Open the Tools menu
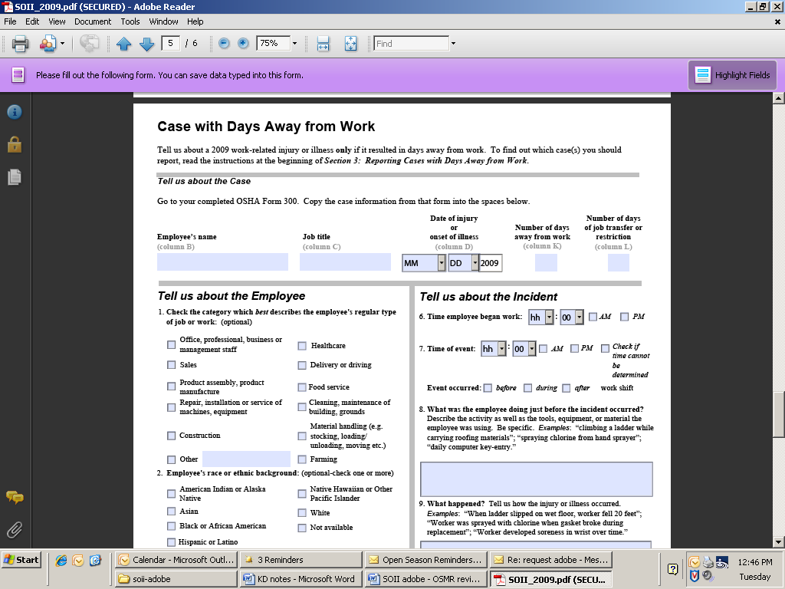 click(130, 21)
